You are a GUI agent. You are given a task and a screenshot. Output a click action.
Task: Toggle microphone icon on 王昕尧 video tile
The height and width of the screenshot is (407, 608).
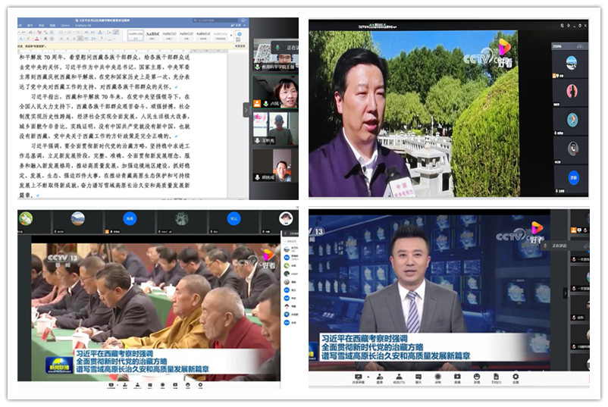255,142
